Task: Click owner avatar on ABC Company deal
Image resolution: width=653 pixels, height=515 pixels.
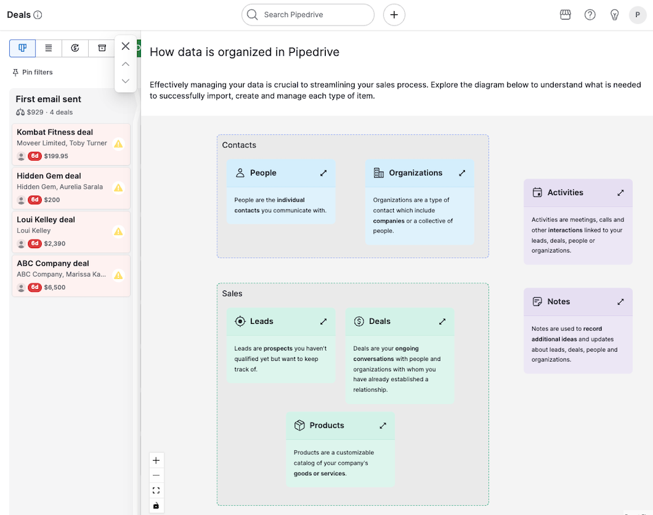Action: [x=21, y=287]
